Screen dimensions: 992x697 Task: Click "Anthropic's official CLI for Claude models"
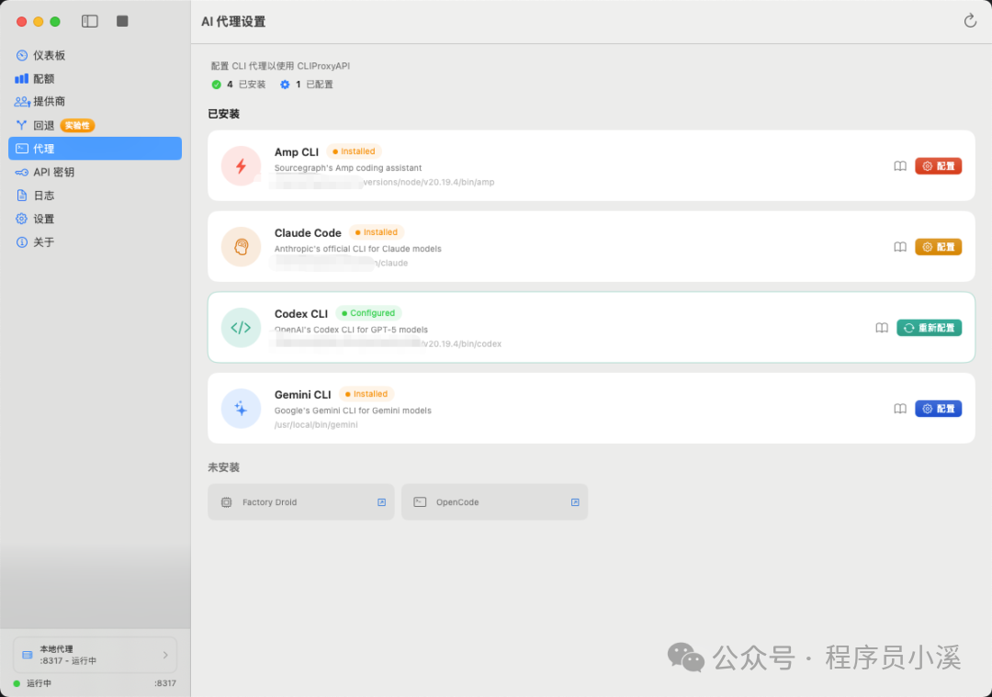[358, 249]
